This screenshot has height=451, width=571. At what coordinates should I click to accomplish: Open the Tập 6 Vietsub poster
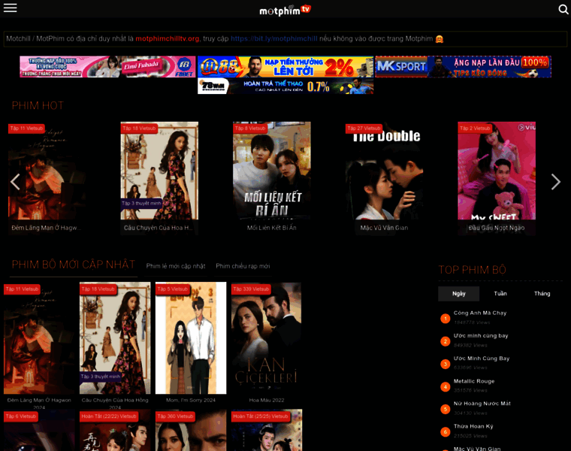point(39,430)
